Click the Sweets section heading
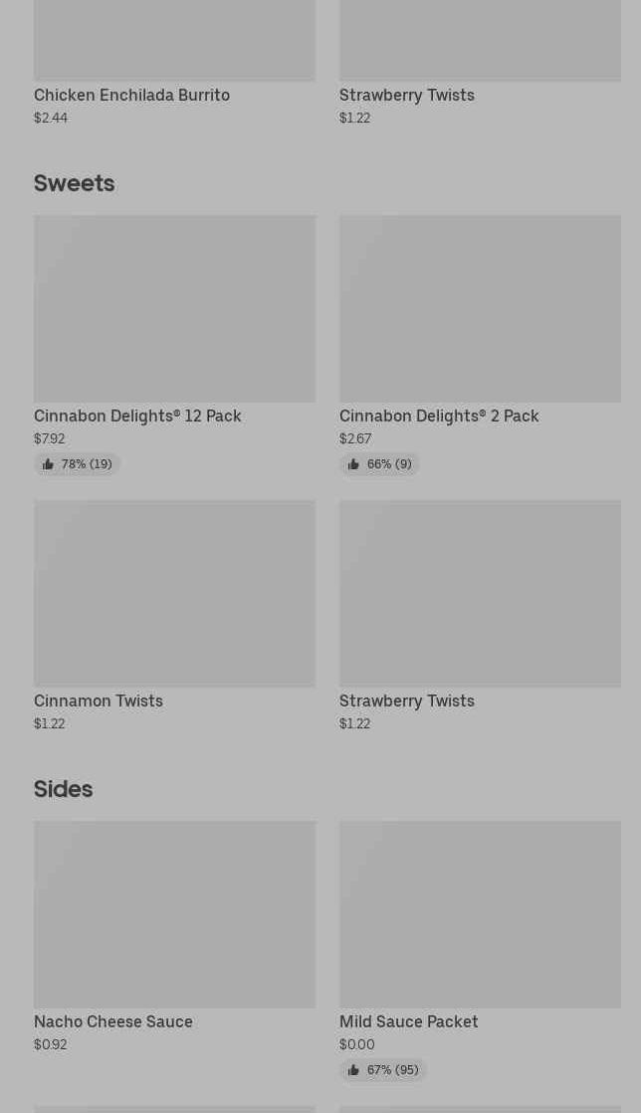Viewport: 641px width, 1113px height. (75, 183)
